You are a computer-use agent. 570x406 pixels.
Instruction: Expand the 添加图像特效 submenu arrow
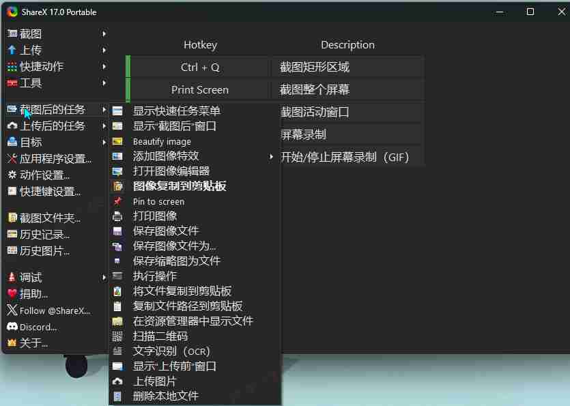coord(271,156)
